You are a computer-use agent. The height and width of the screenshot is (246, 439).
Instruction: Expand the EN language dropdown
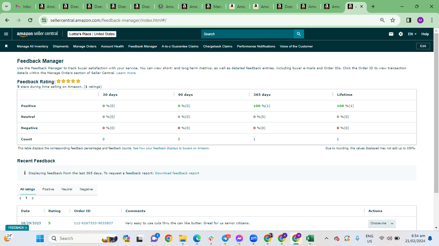pyautogui.click(x=412, y=34)
